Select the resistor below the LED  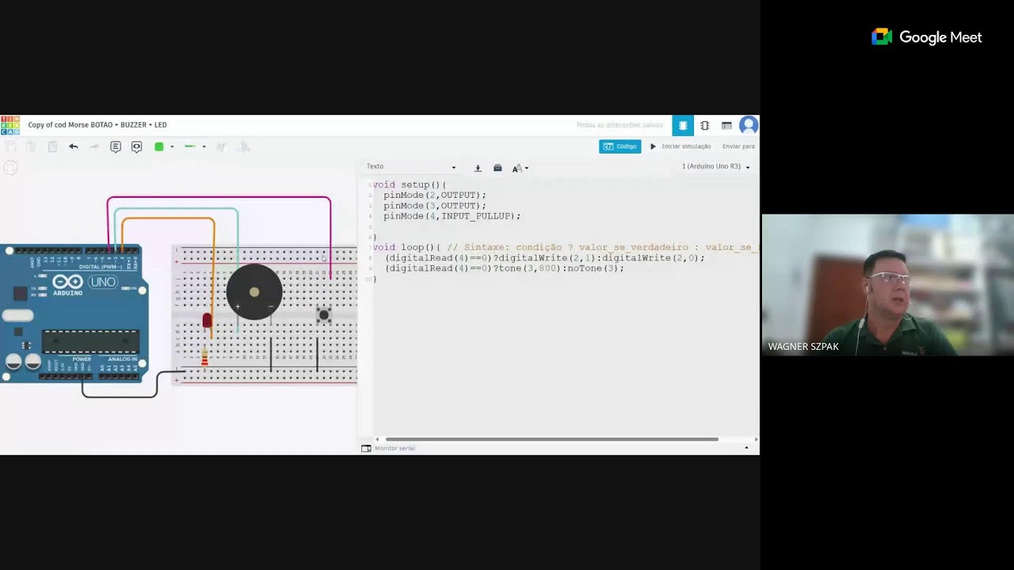click(x=204, y=359)
